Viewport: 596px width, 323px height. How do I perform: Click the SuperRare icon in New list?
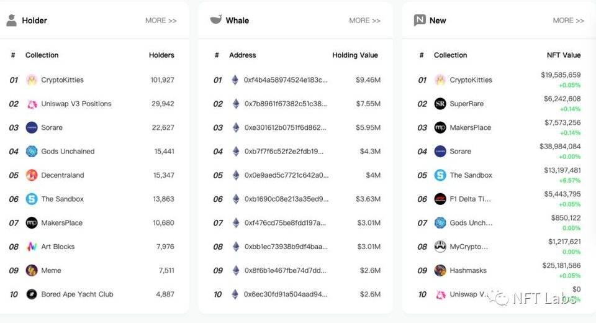[440, 104]
